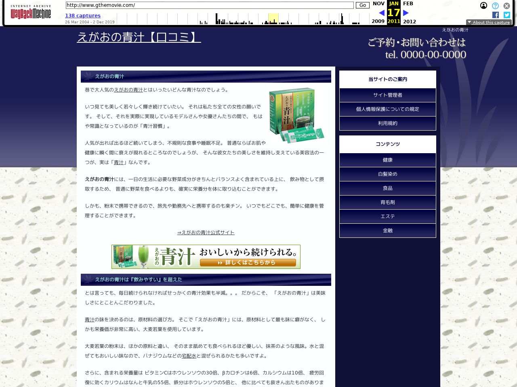Open the 138 captures link
This screenshot has width=517, height=387.
click(83, 16)
